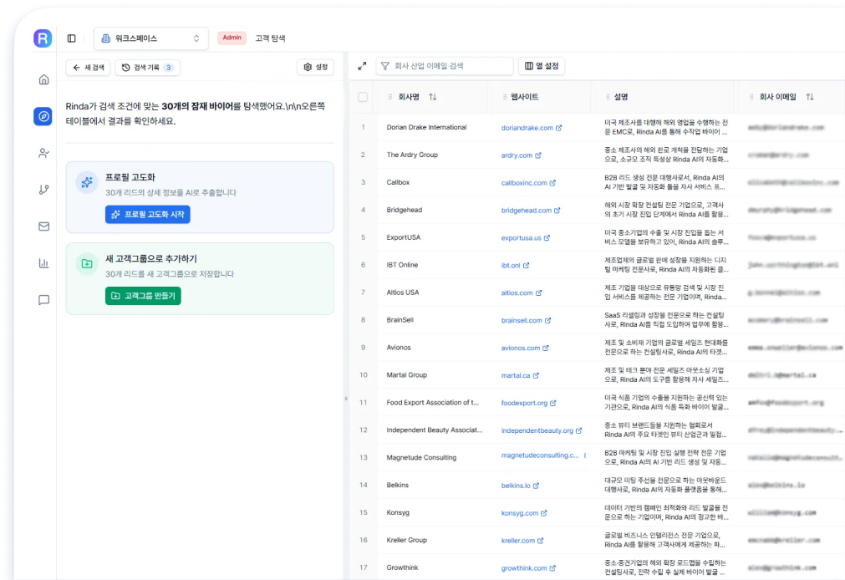The width and height of the screenshot is (845, 580).
Task: Sort by 회사명 column arrows
Action: [432, 97]
